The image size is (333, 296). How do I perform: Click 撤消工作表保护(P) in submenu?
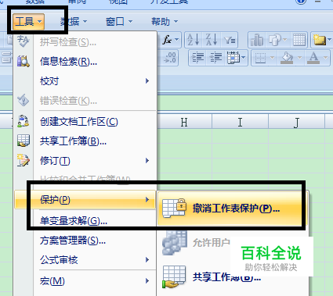pos(233,209)
